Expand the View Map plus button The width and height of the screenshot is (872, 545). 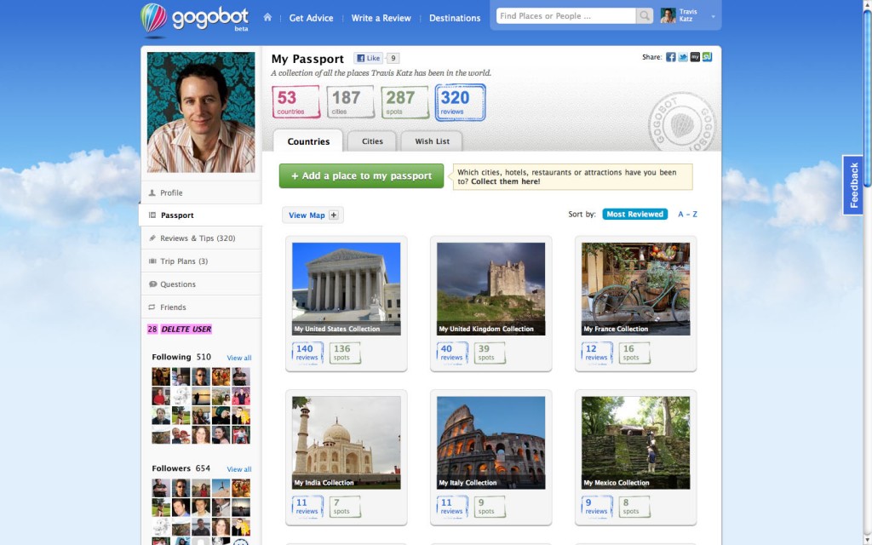pos(334,215)
